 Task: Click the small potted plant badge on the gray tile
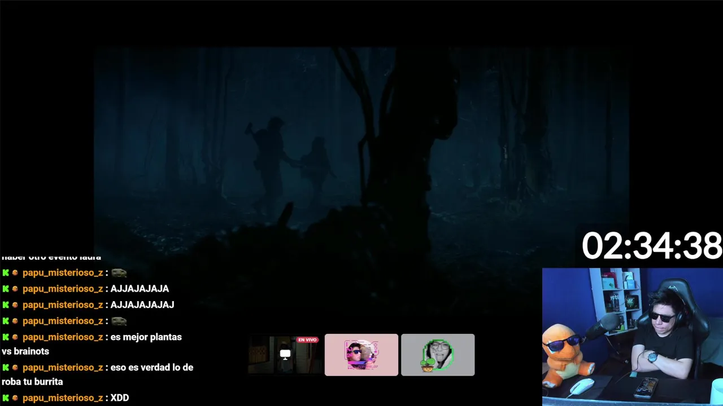pos(428,365)
